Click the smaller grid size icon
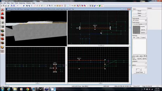 (6, 6)
